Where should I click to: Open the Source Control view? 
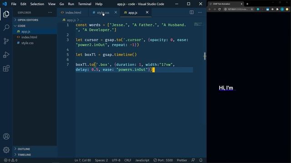tap(6, 41)
